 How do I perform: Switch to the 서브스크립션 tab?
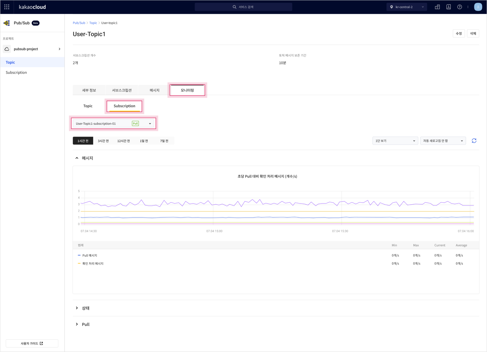(122, 90)
